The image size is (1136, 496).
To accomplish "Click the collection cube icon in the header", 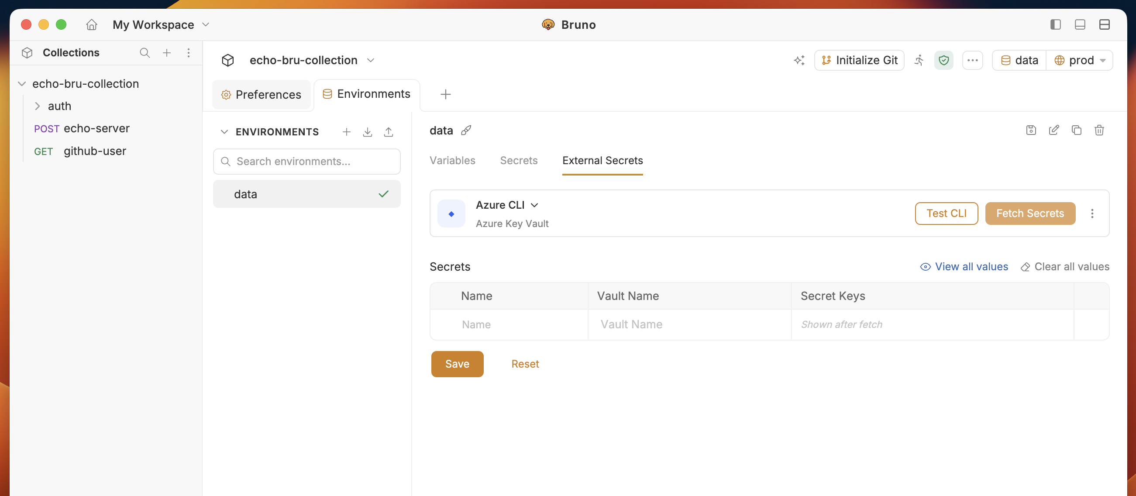I will 227,60.
